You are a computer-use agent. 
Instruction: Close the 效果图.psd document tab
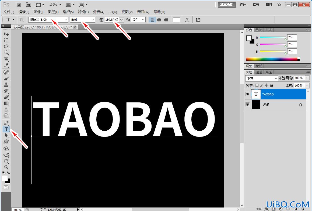pyautogui.click(x=75, y=27)
